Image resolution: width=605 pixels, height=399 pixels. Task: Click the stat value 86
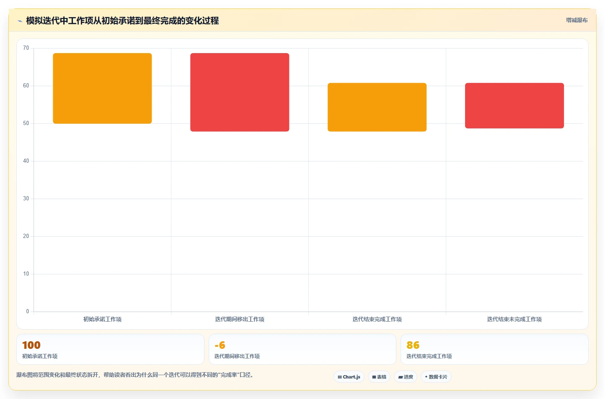click(x=413, y=345)
